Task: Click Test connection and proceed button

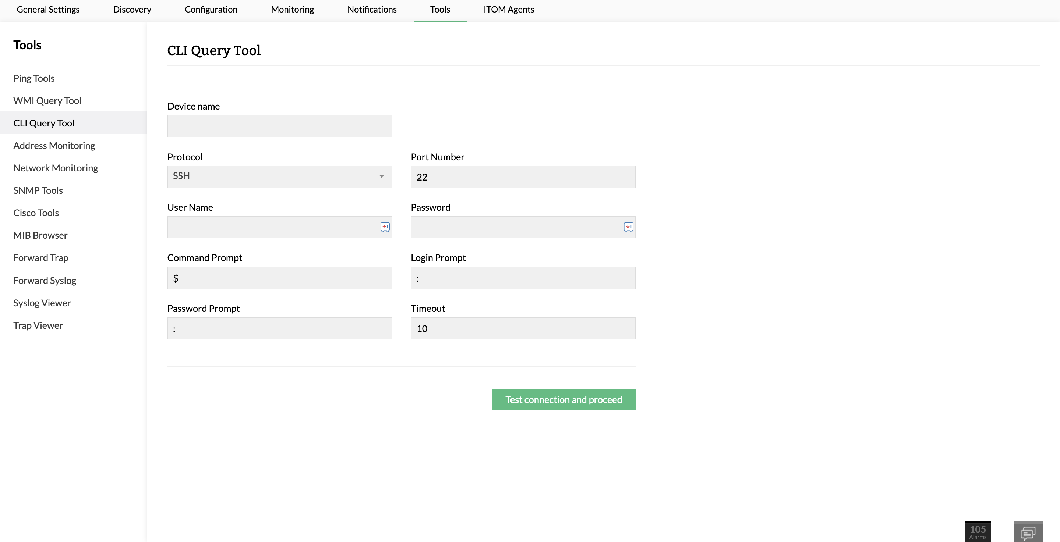Action: 563,399
